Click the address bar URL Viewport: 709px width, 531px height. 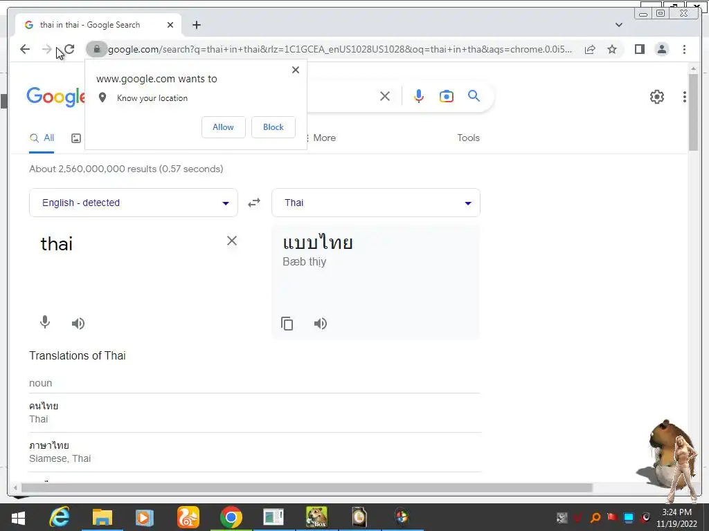[340, 49]
